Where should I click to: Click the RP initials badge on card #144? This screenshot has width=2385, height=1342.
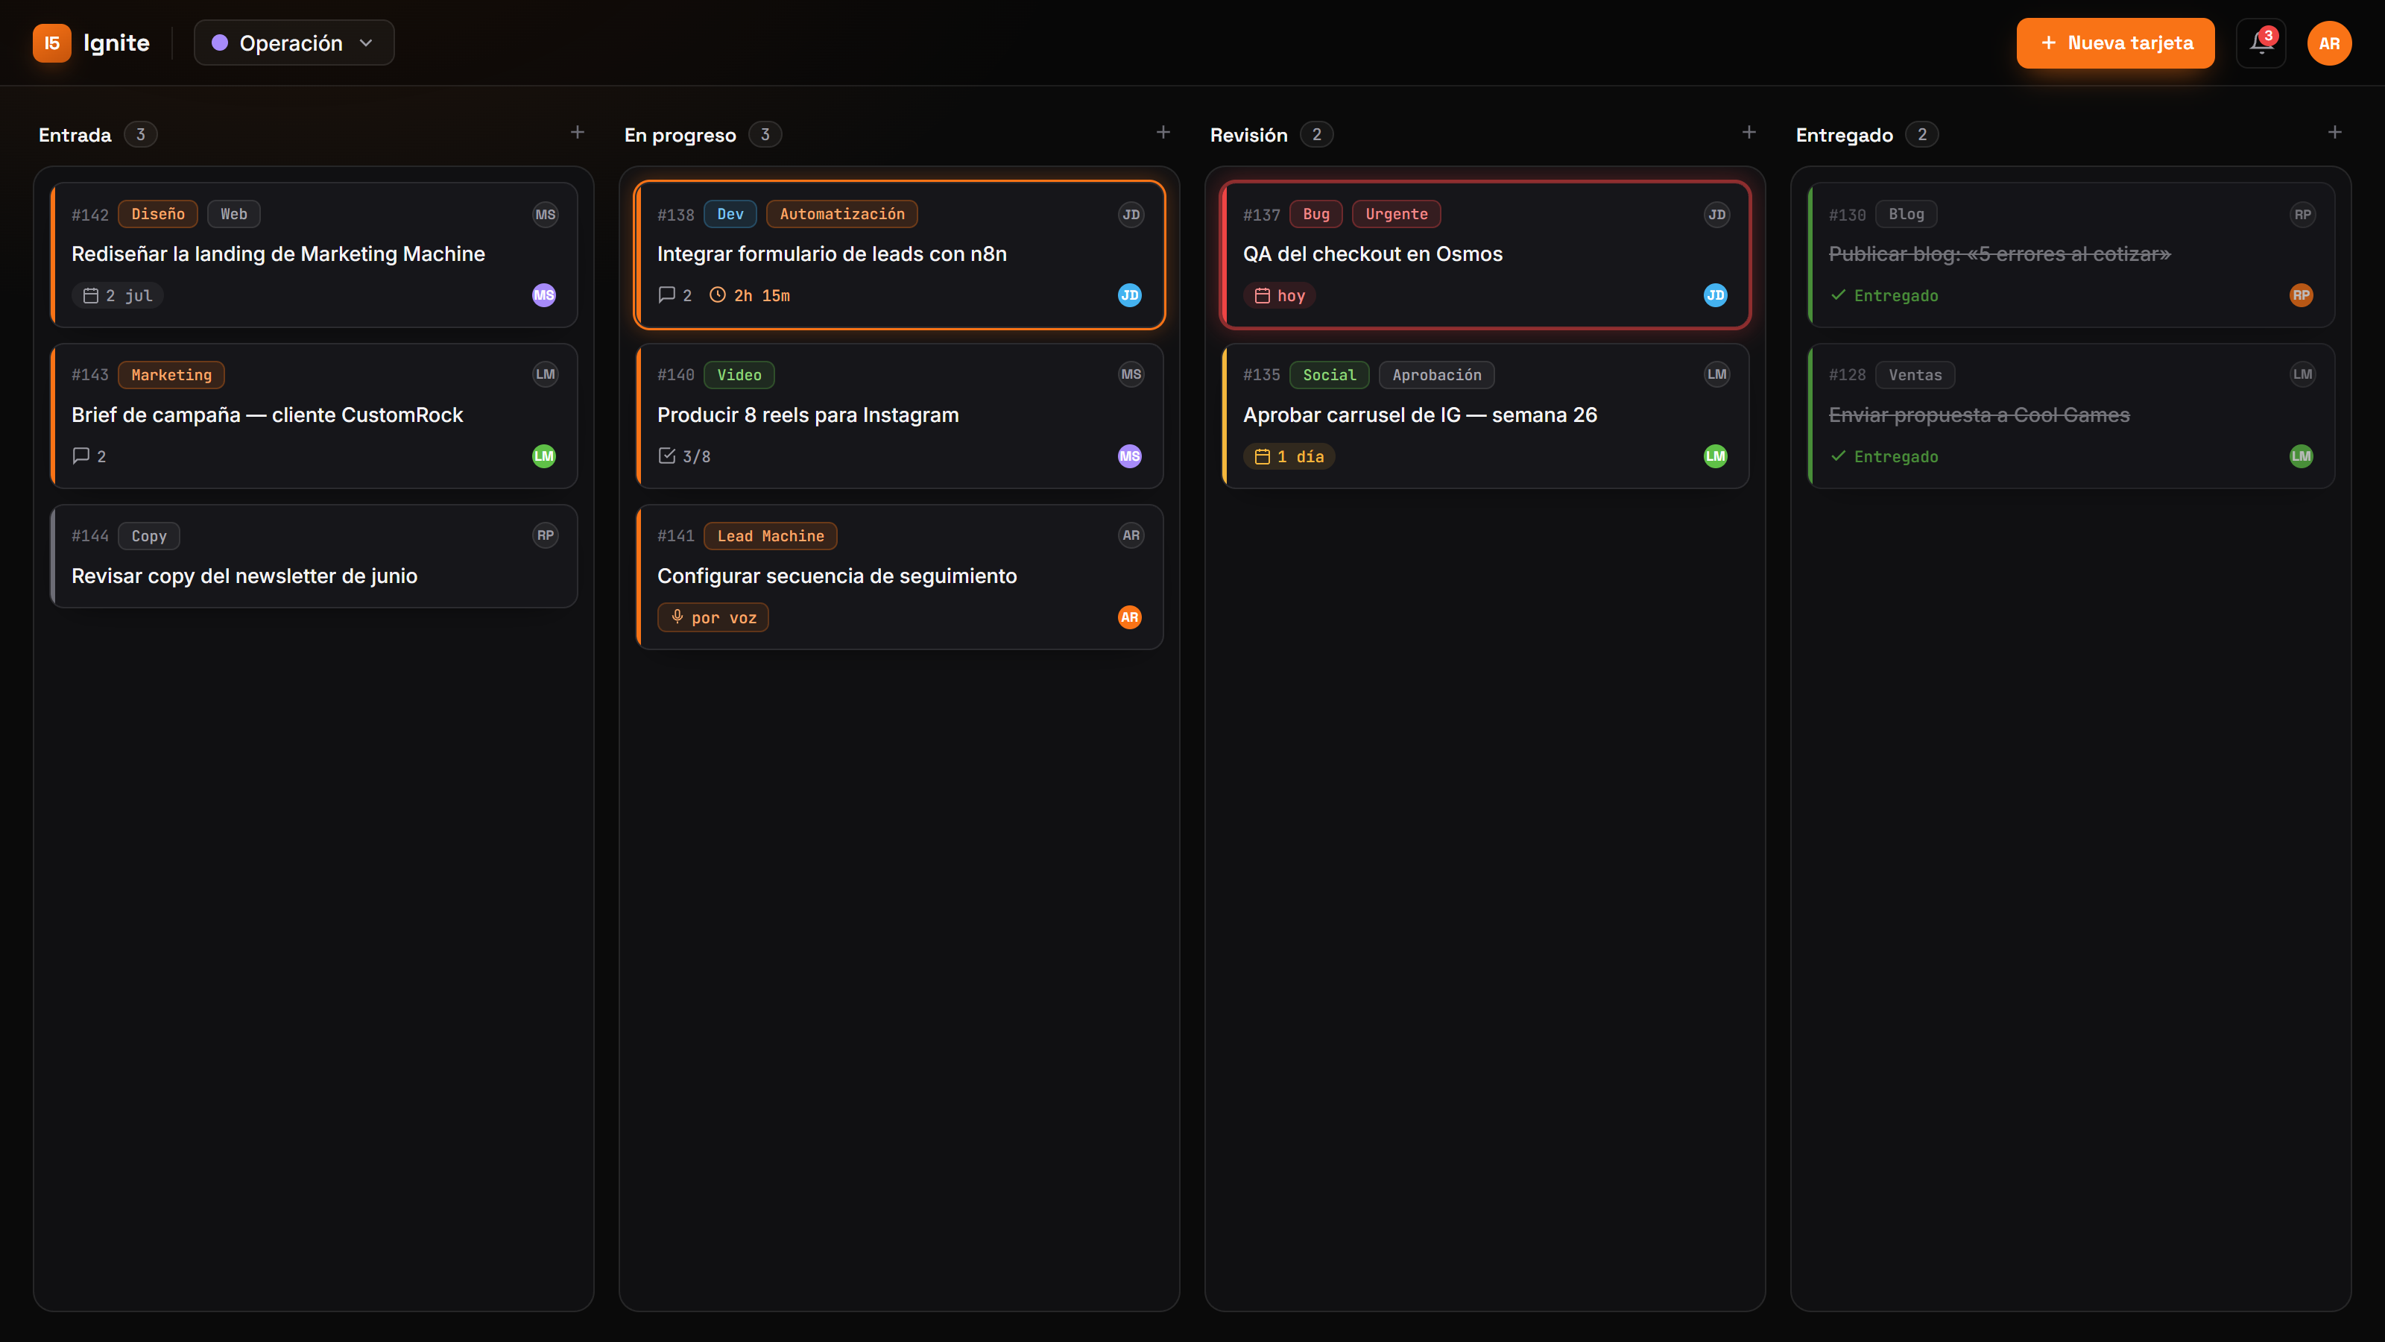pos(546,535)
